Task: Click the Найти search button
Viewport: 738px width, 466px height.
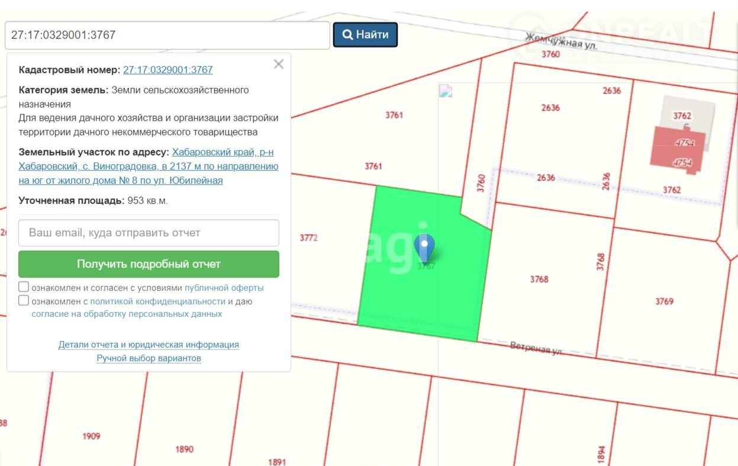Action: pos(365,35)
